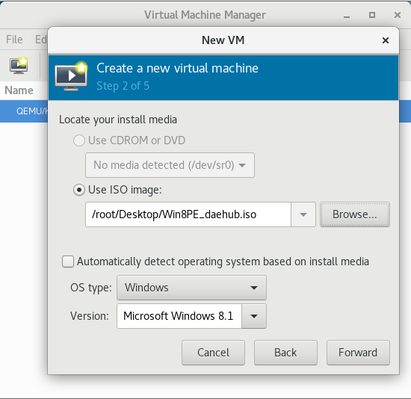Click the Back button
Viewport: 411px width, 399px height.
[x=285, y=353]
